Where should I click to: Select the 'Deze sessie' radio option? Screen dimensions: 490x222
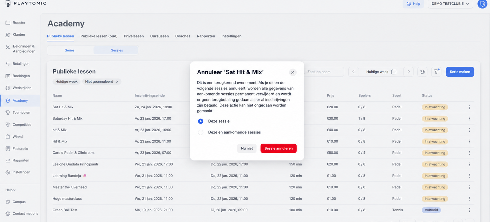pos(201,121)
